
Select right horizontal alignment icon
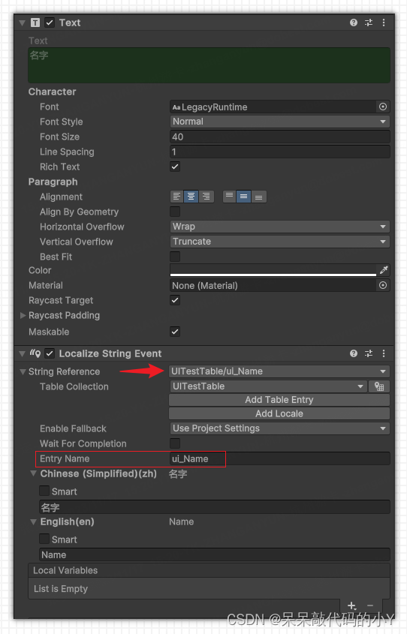tap(206, 197)
